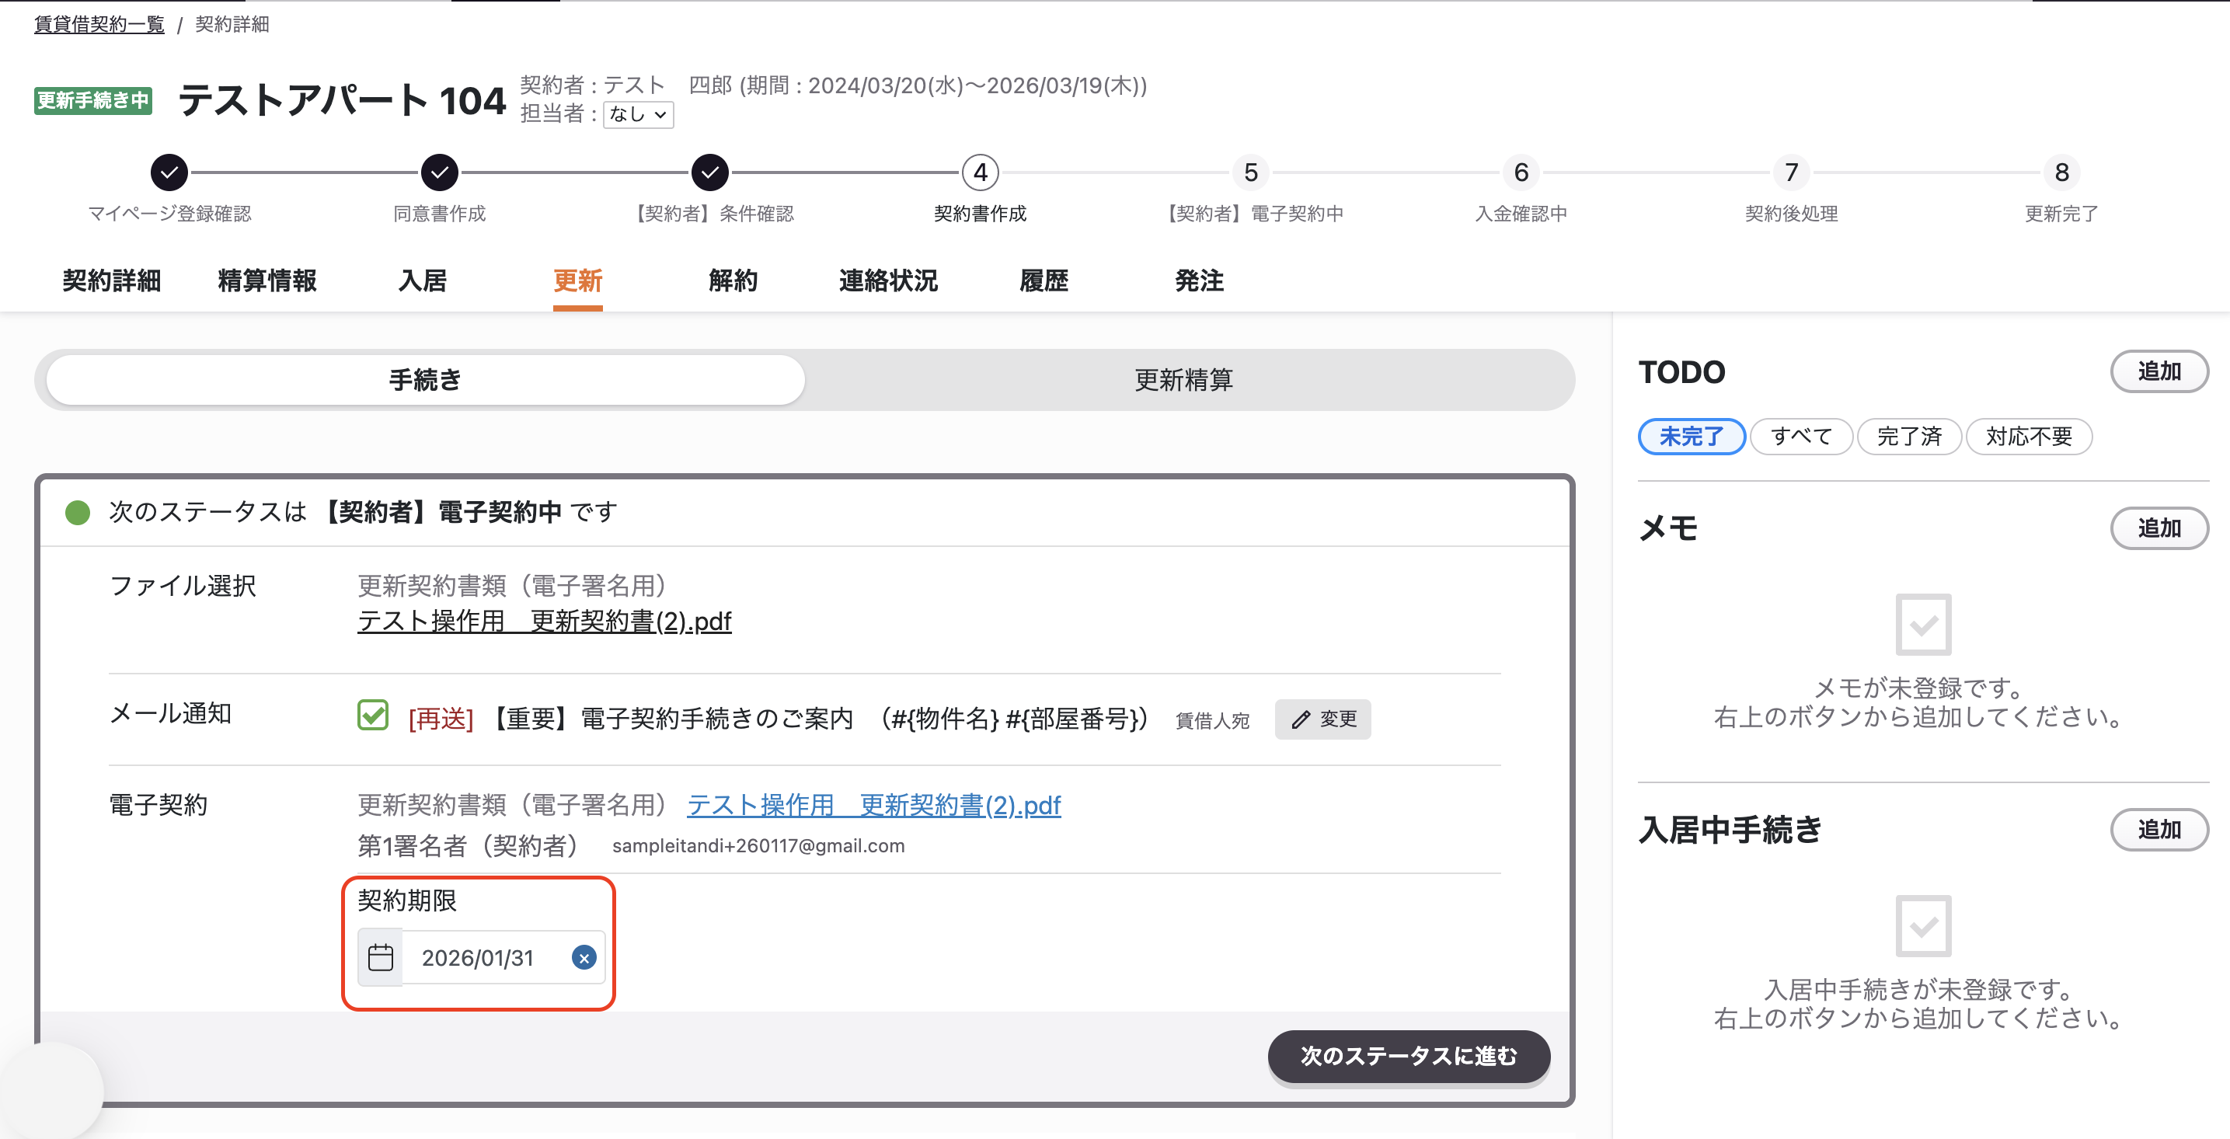This screenshot has width=2230, height=1139.
Task: Select the completed step 同意書作成 checkmark
Action: (x=440, y=172)
